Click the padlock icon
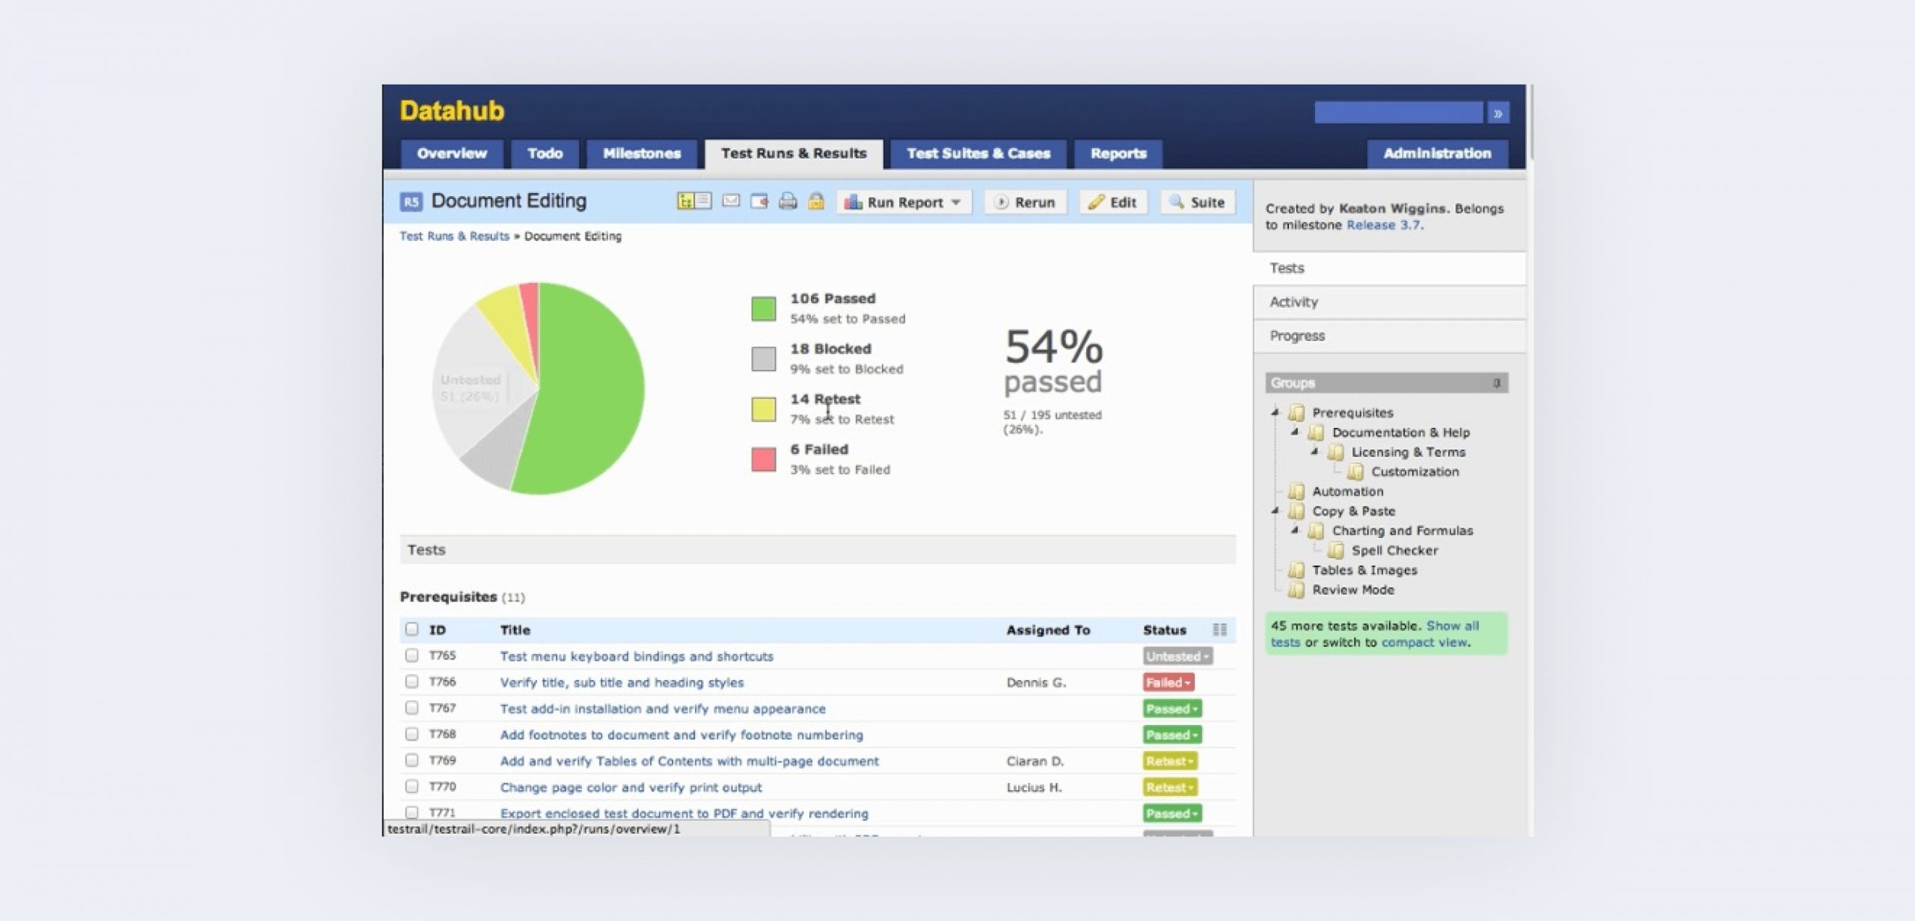The image size is (1915, 921). click(816, 201)
